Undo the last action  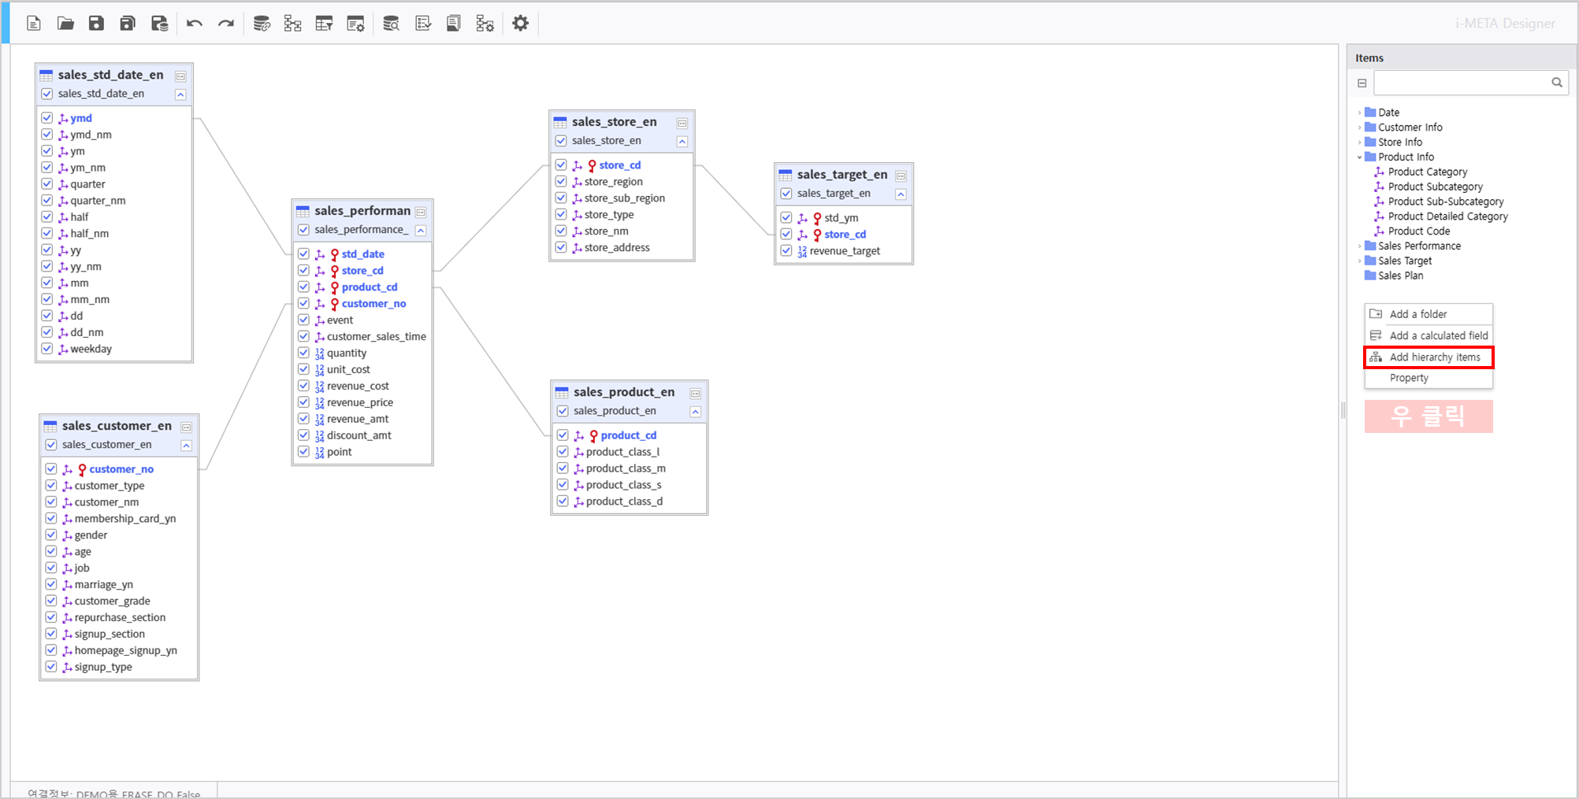(195, 24)
